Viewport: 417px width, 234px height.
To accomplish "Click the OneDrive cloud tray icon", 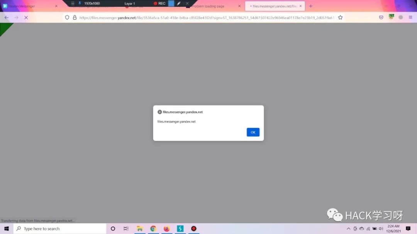I will 362,229.
